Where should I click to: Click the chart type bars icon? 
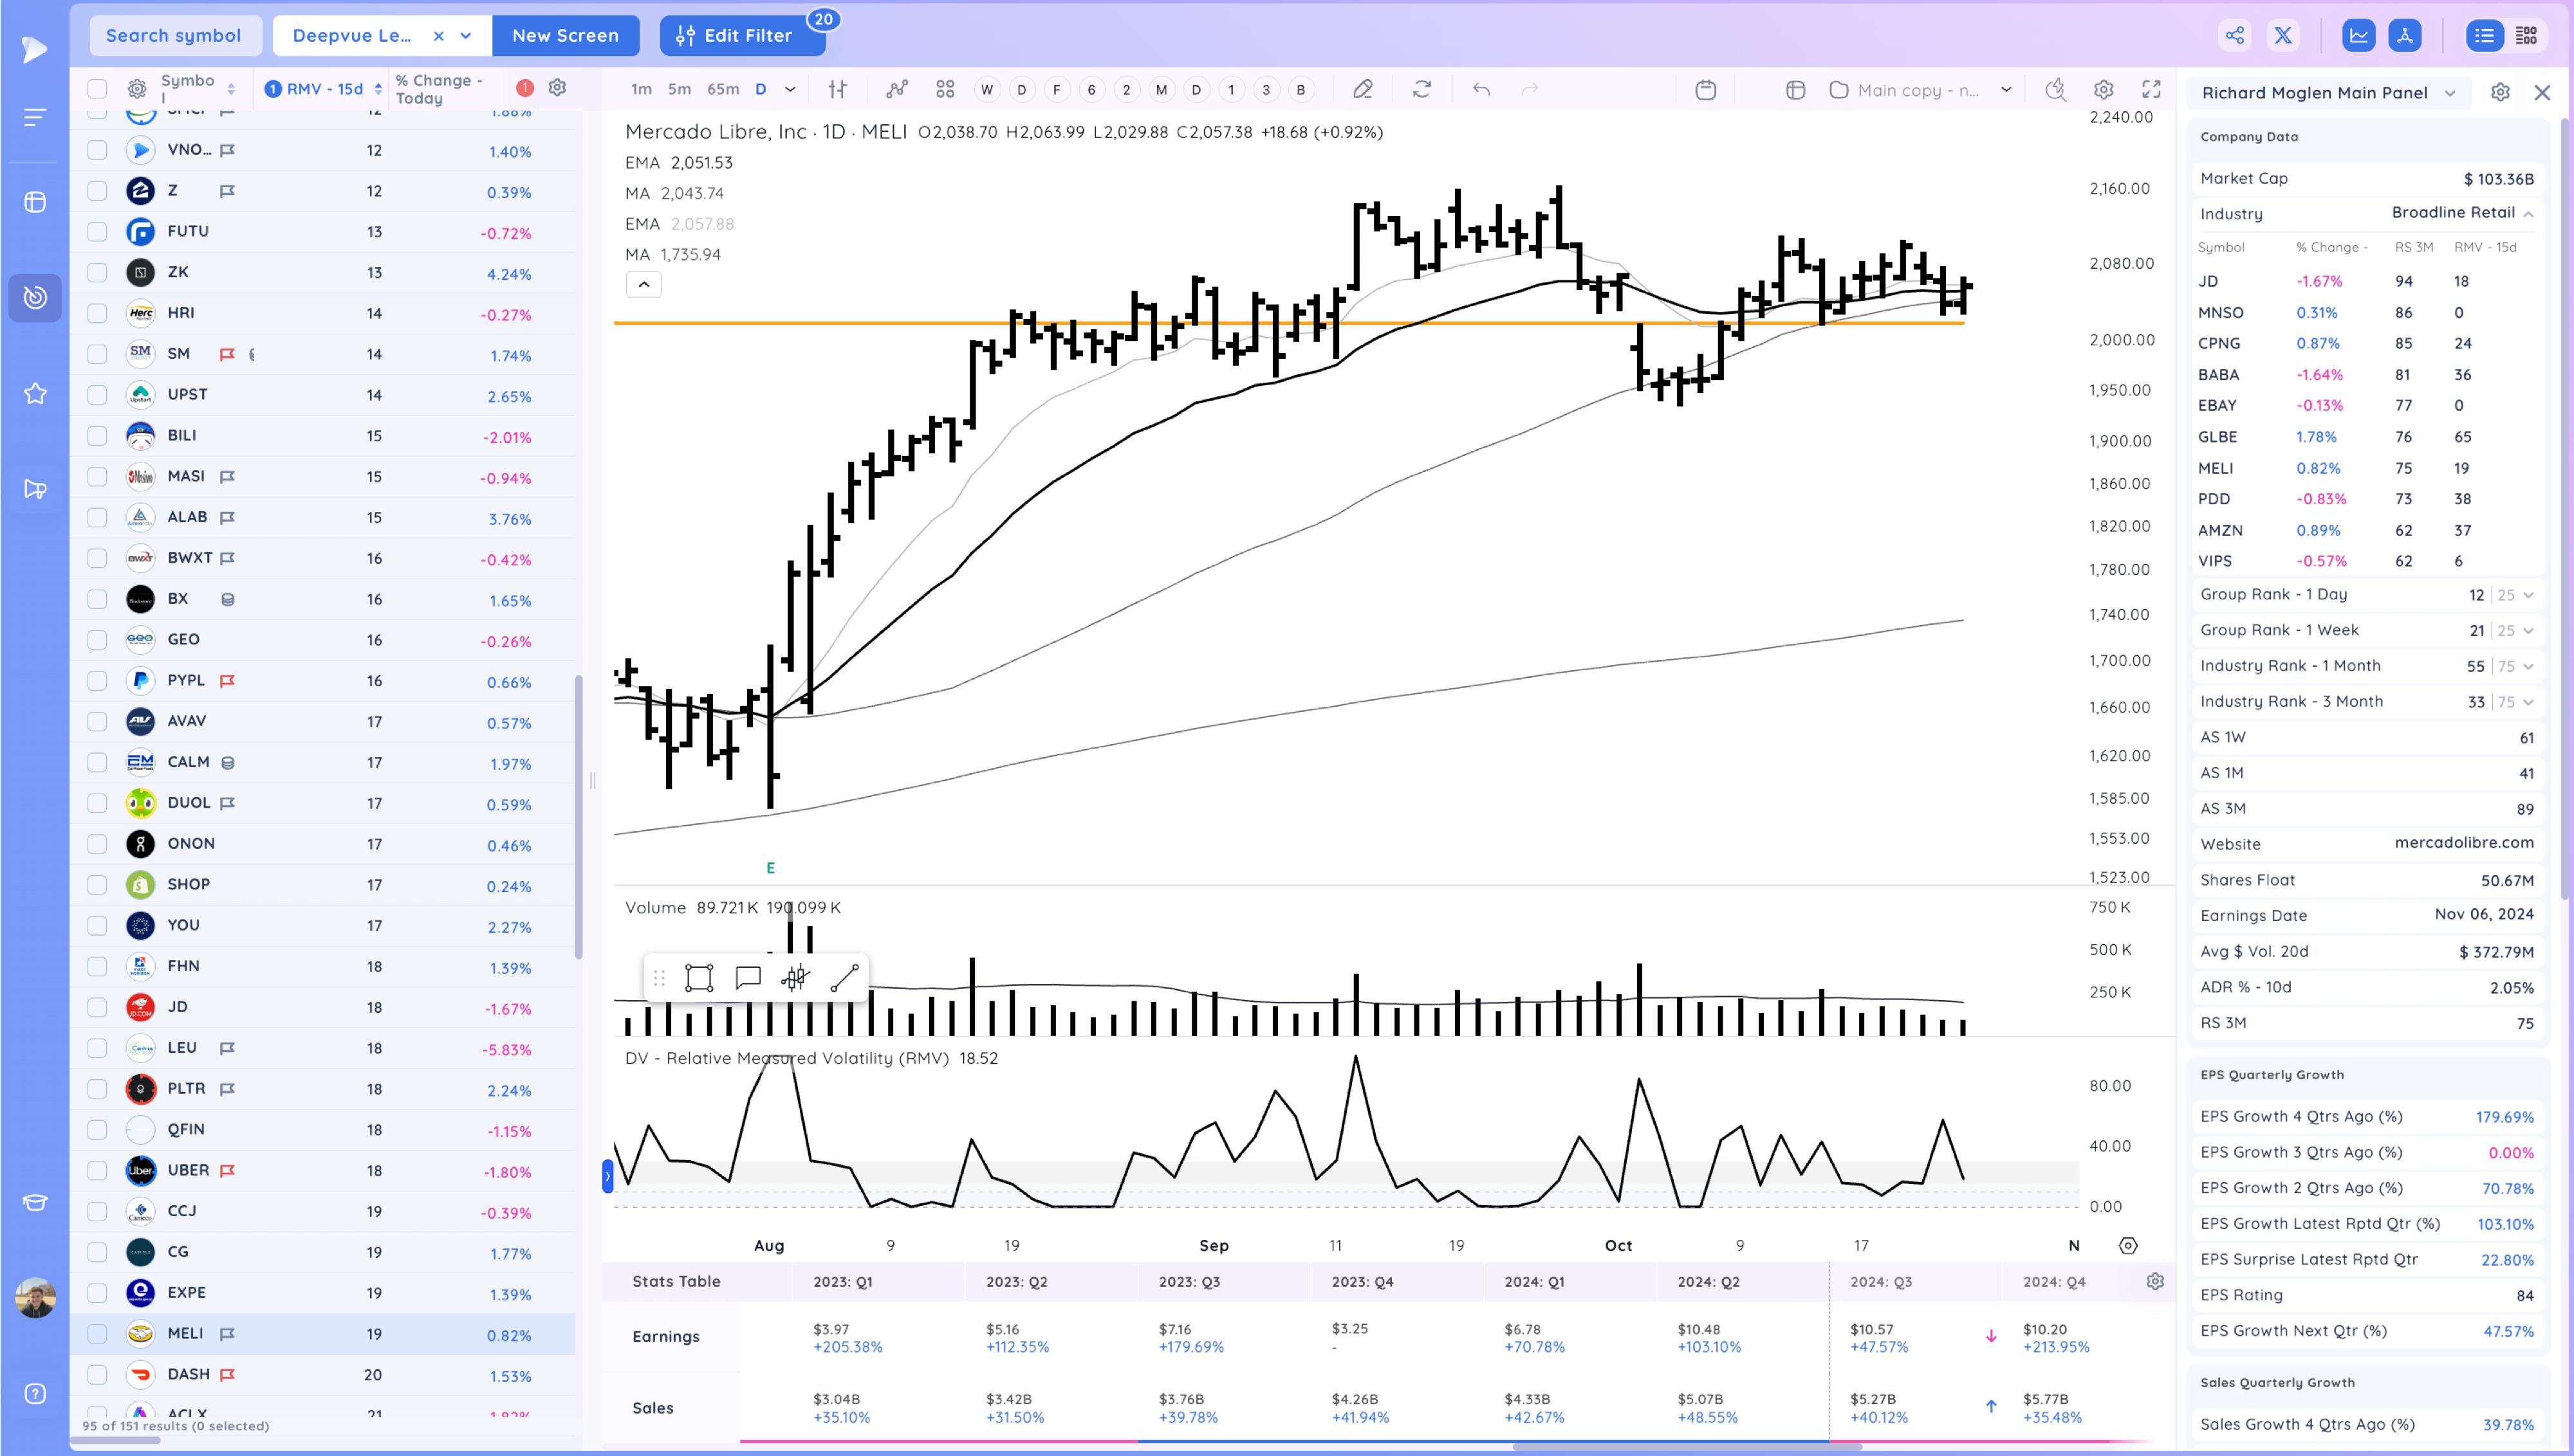[x=837, y=90]
